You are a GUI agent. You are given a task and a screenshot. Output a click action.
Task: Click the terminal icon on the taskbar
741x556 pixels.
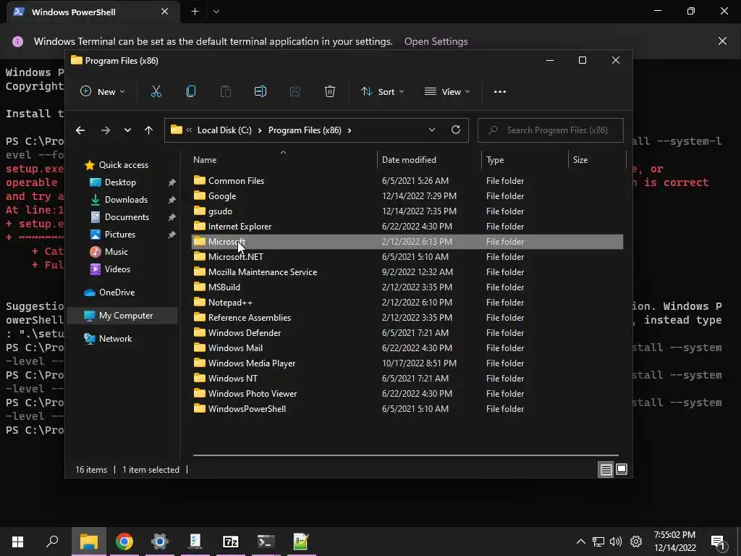tap(266, 542)
